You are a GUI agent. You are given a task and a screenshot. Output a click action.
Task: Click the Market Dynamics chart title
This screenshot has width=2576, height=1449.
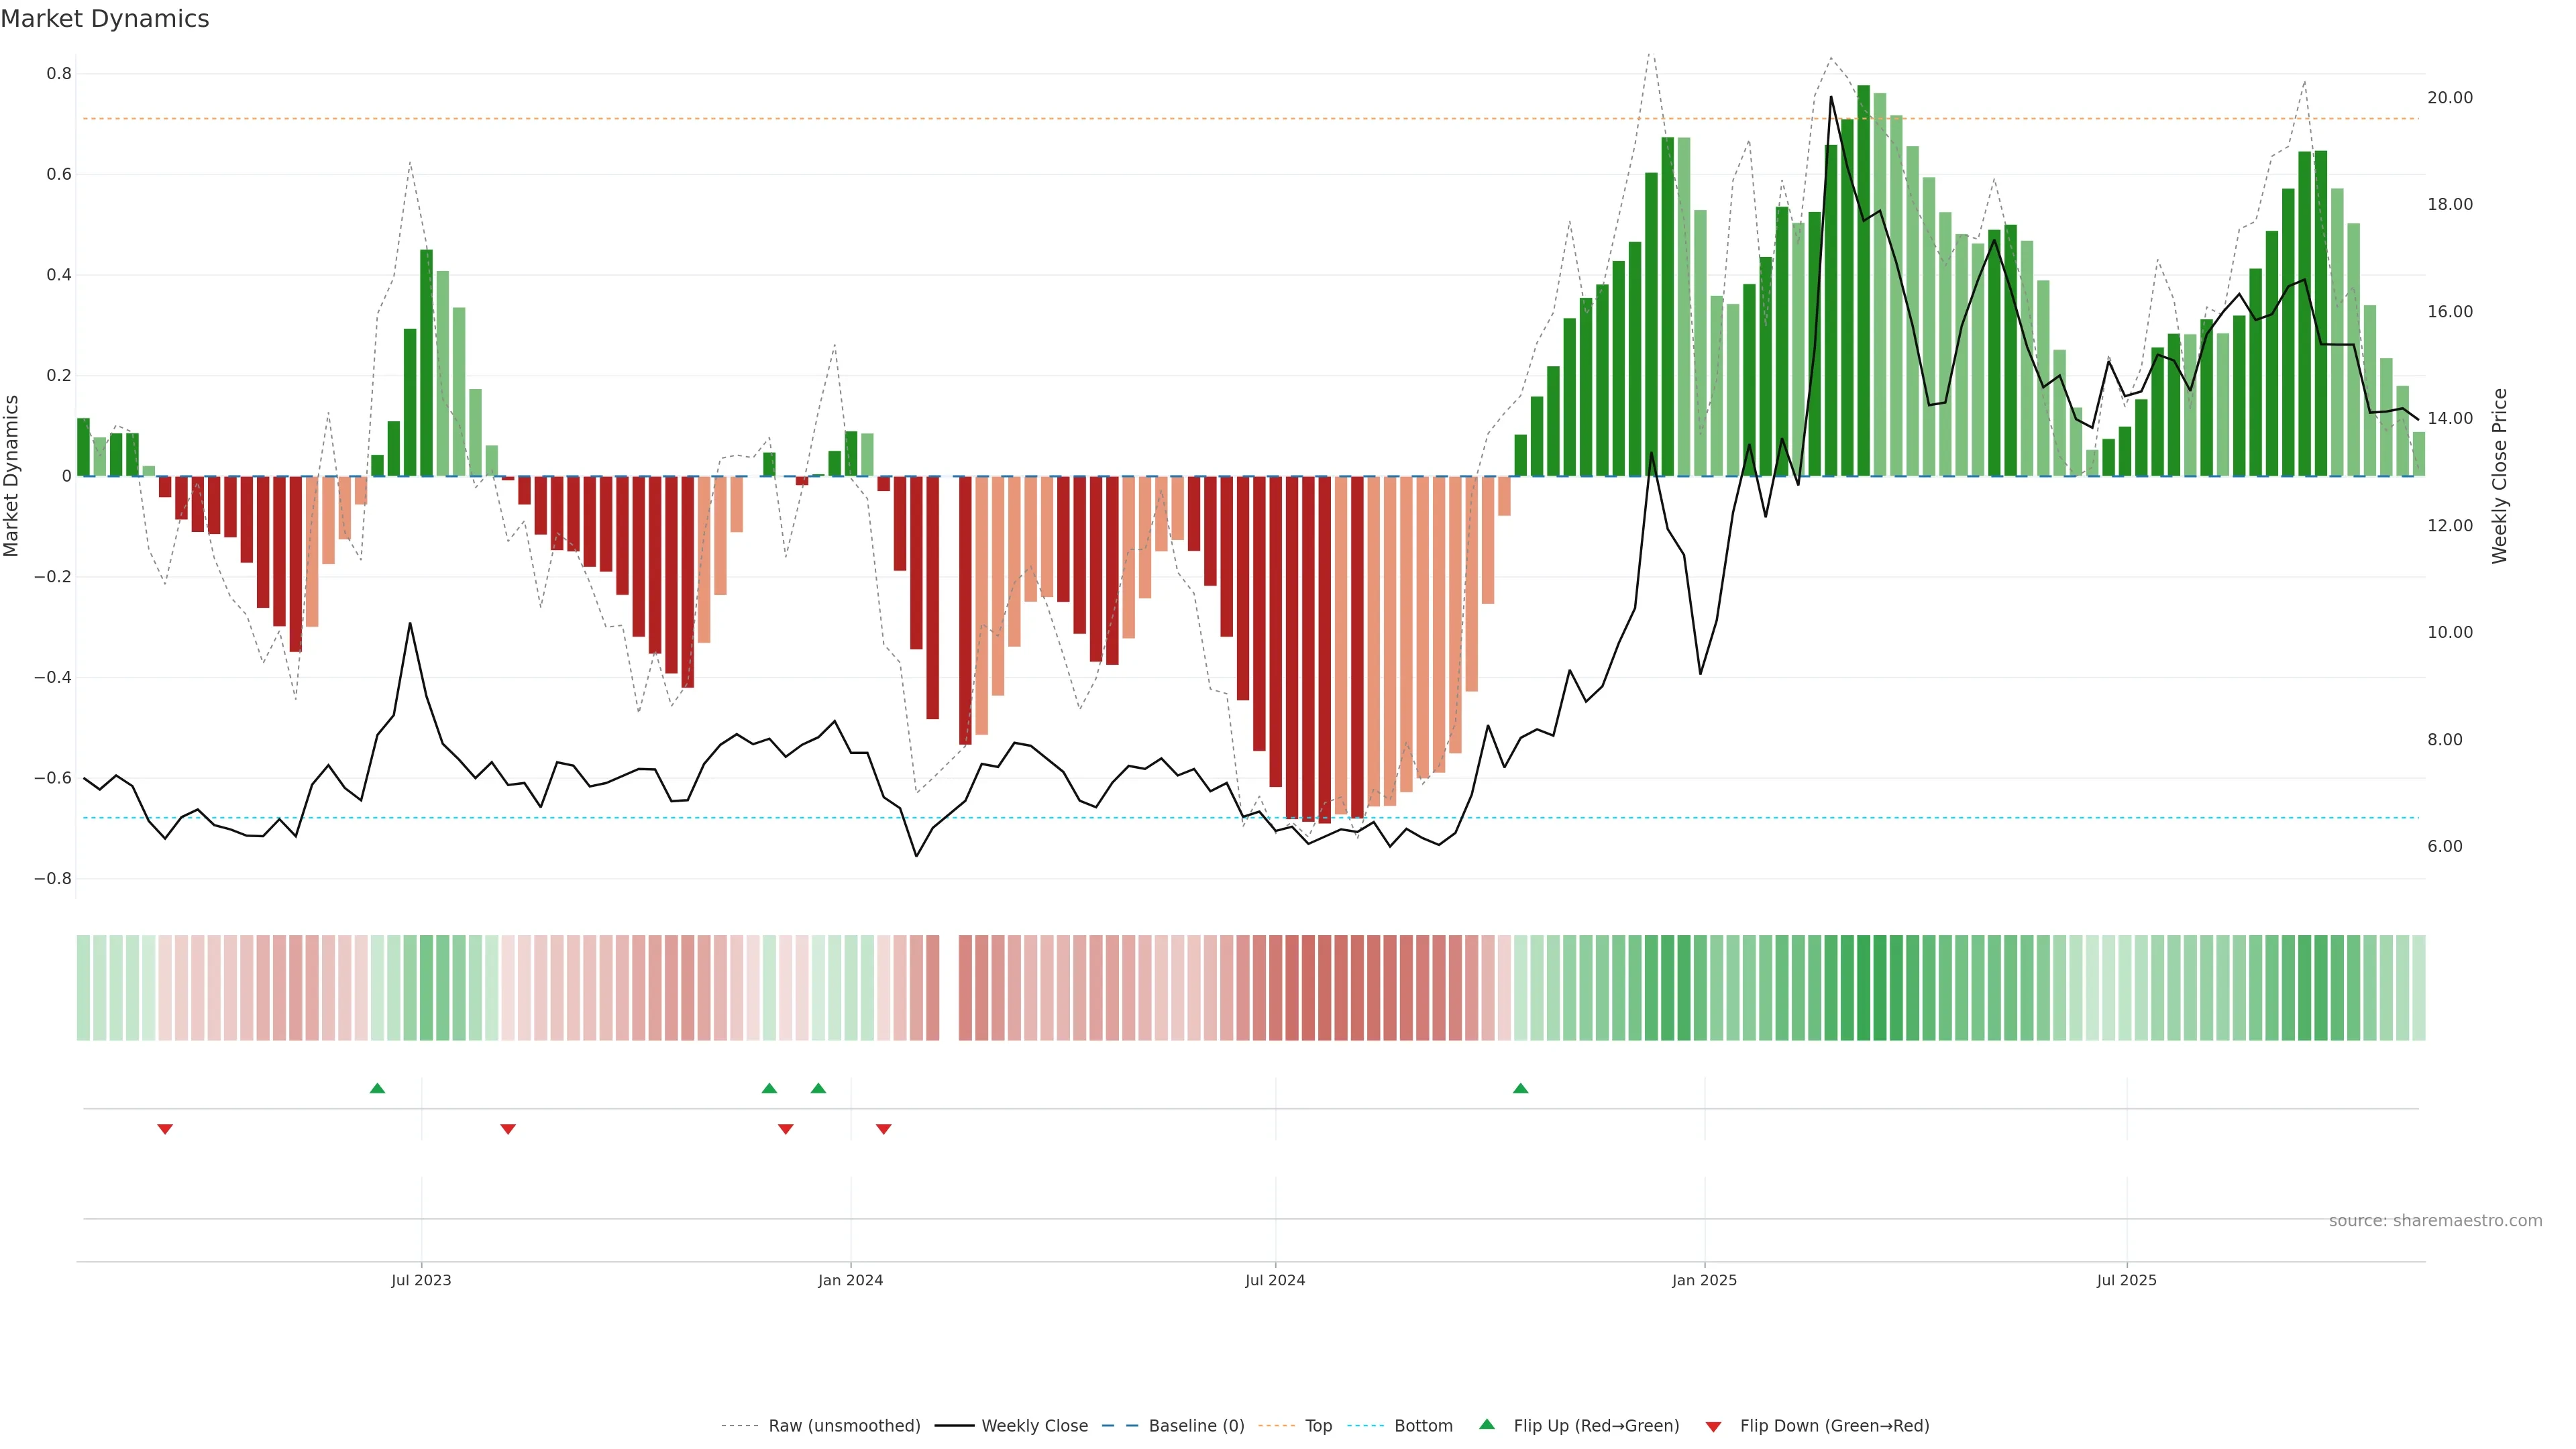coord(105,19)
